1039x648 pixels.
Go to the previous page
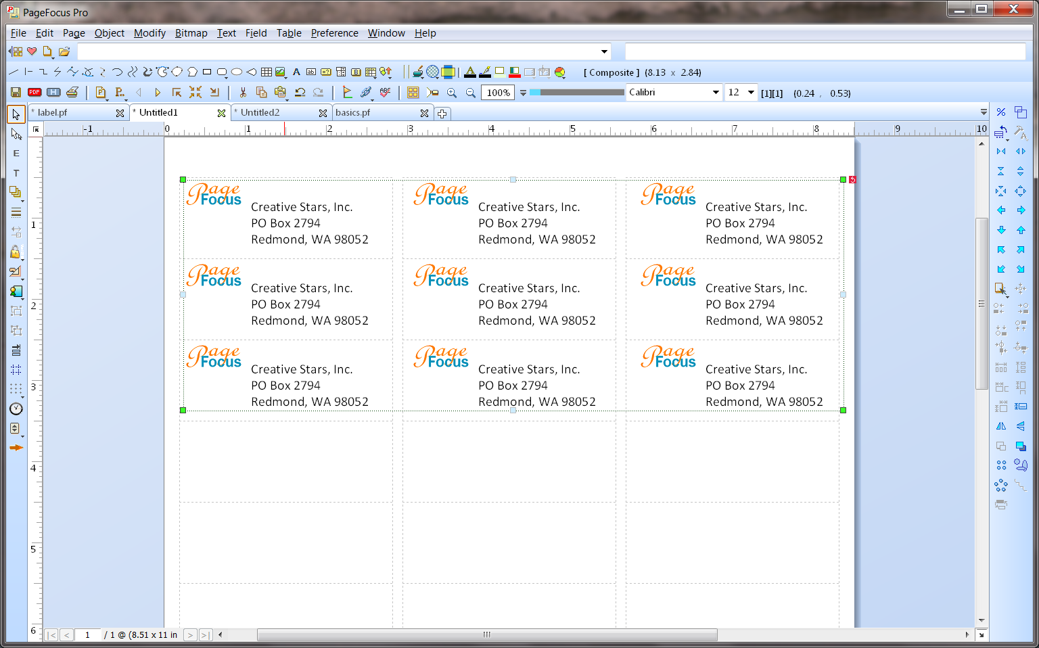click(66, 635)
